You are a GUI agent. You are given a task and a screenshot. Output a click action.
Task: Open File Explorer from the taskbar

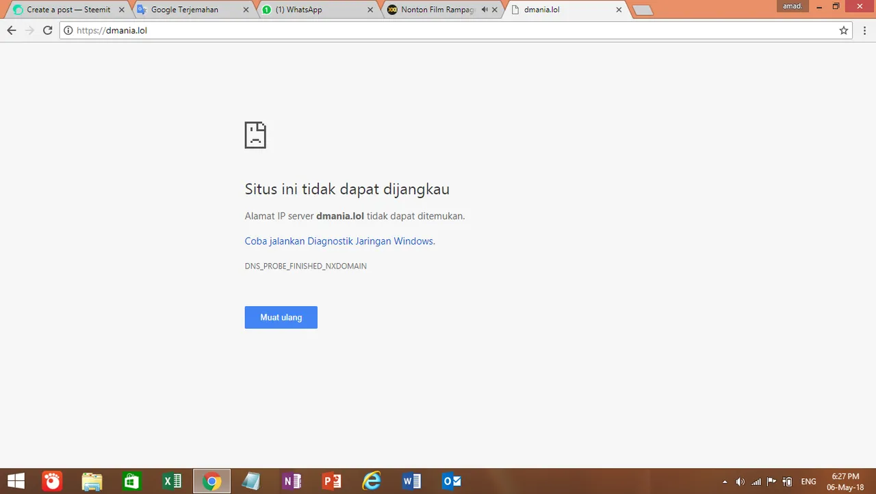click(x=92, y=481)
